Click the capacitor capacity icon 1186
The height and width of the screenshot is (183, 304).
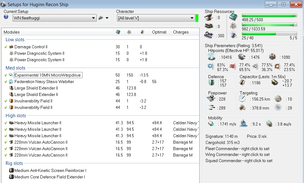[242, 82]
